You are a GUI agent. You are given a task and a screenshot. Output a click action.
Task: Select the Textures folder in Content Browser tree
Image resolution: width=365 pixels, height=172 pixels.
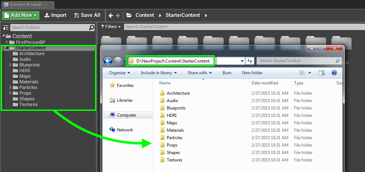(28, 105)
